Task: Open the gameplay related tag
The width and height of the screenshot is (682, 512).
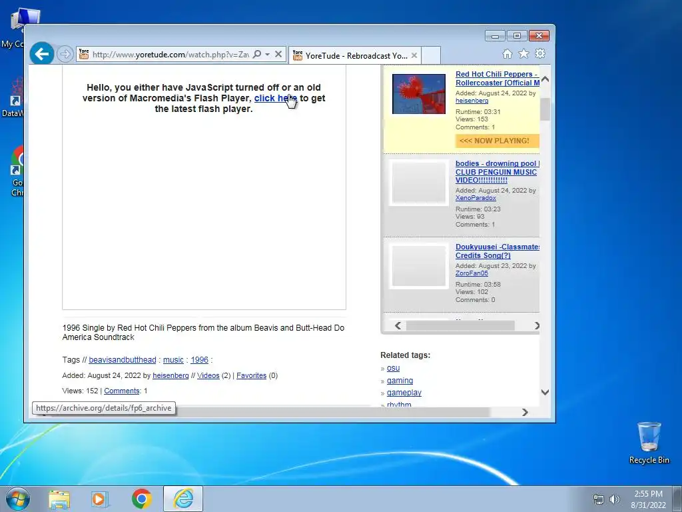Action: pyautogui.click(x=404, y=392)
